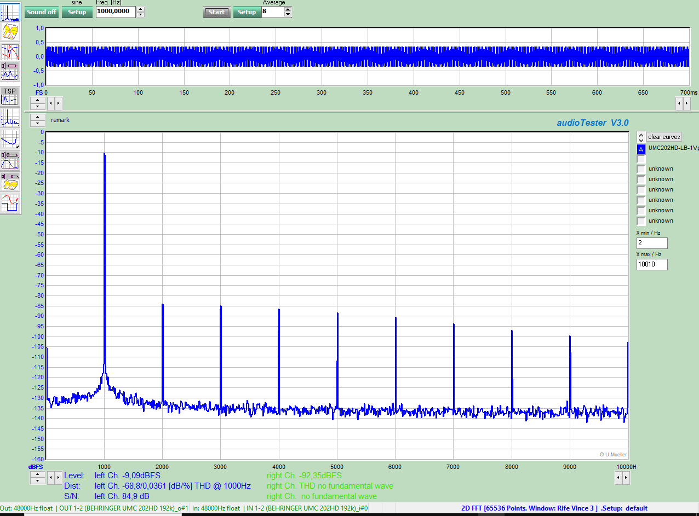The width and height of the screenshot is (699, 516).
Task: Select the 2D FFT spectrum analyzer mode
Action: click(10, 11)
